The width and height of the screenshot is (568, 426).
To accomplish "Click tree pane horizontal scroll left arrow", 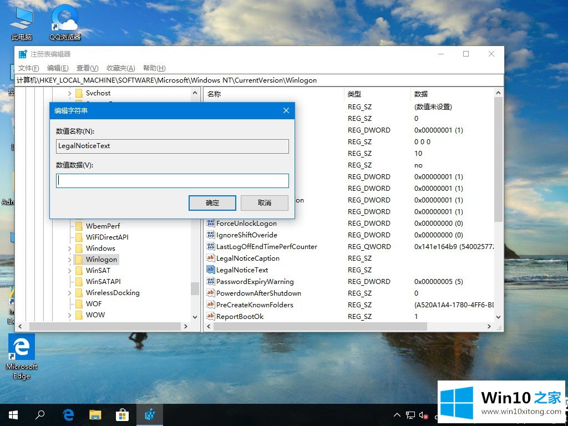I will (20, 326).
